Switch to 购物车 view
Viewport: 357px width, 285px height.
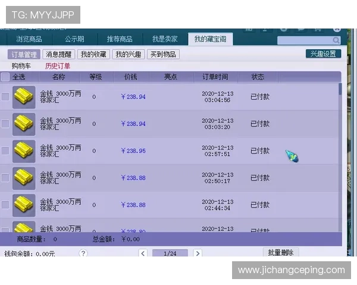point(21,66)
